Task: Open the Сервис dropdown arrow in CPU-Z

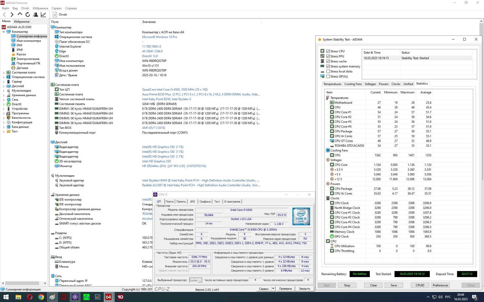Action: [273, 289]
